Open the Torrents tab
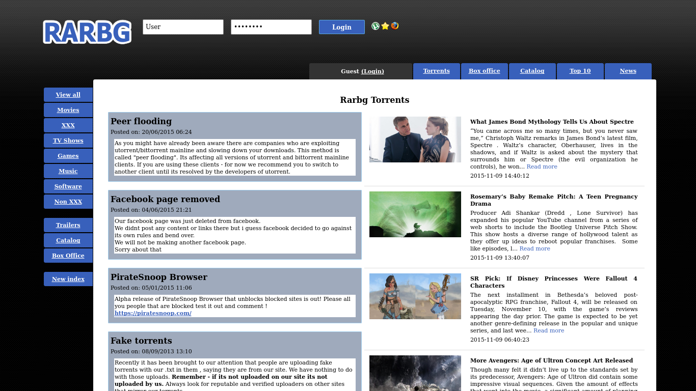The image size is (696, 391). 437,71
